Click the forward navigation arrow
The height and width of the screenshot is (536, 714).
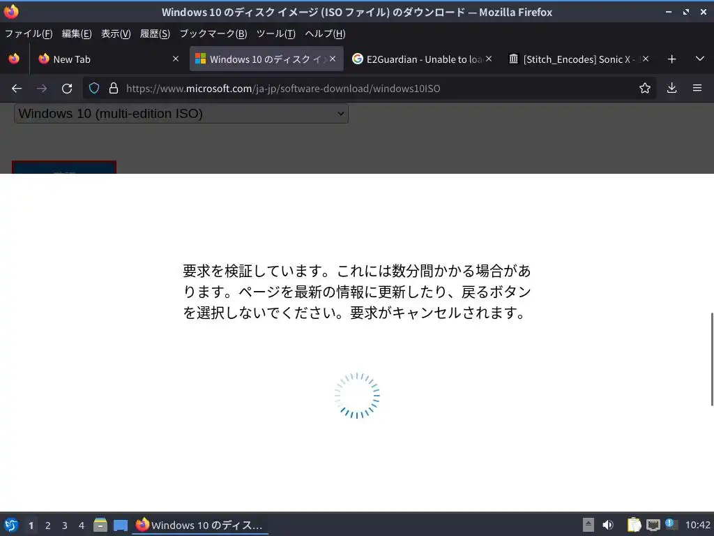(42, 89)
